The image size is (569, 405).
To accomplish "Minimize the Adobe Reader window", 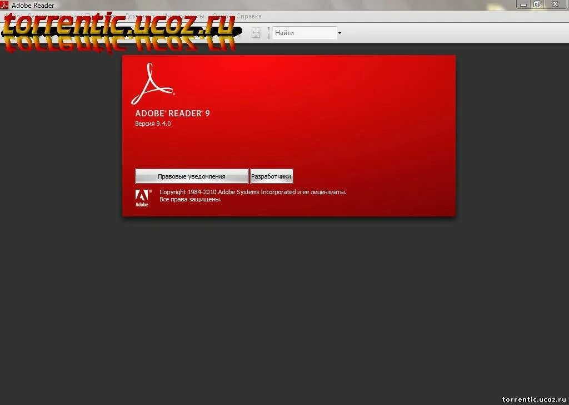I will [x=523, y=4].
